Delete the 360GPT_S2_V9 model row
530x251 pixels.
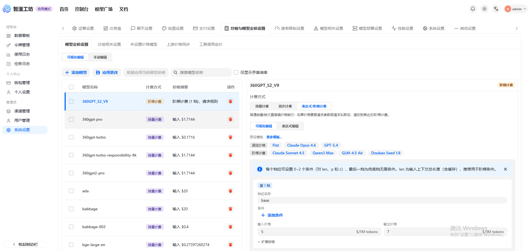click(230, 101)
